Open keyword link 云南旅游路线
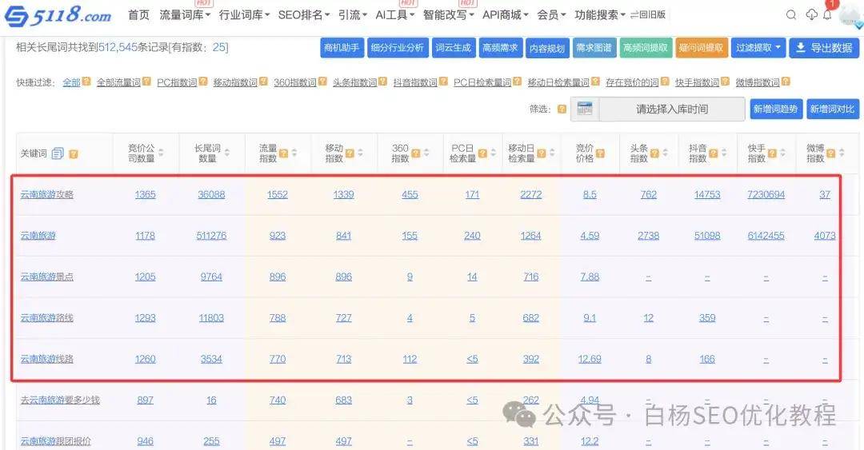The image size is (864, 450). coord(47,318)
